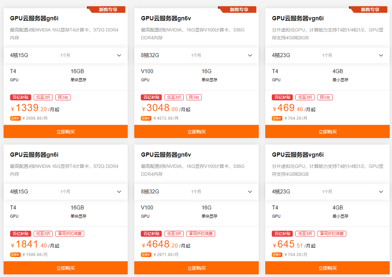Click 百亿补贴 tag above the ¥645.51 price
Viewport: 392px width, 277px height.
pyautogui.click(x=282, y=234)
